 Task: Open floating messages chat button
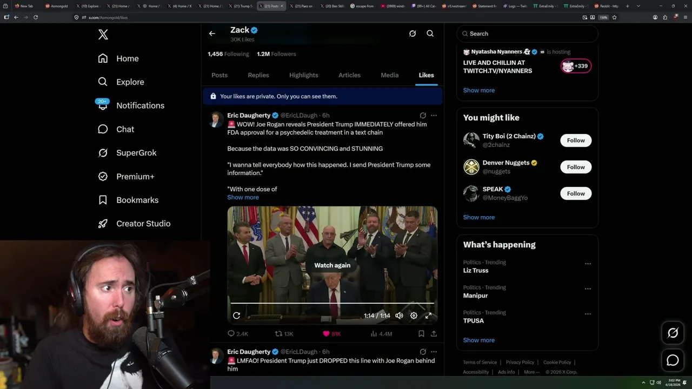(x=673, y=360)
